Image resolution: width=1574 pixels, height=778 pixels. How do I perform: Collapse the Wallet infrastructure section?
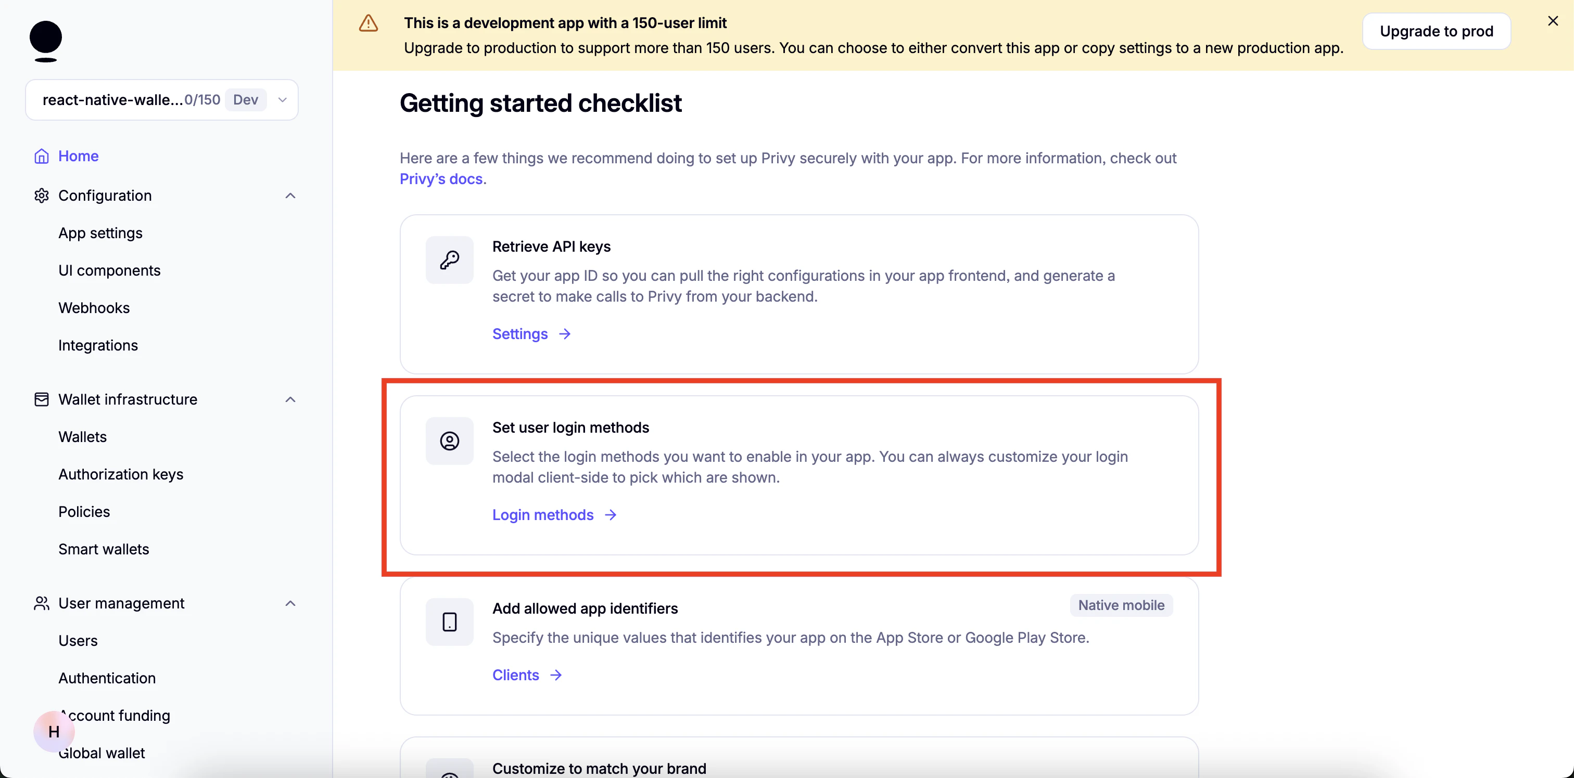tap(290, 399)
